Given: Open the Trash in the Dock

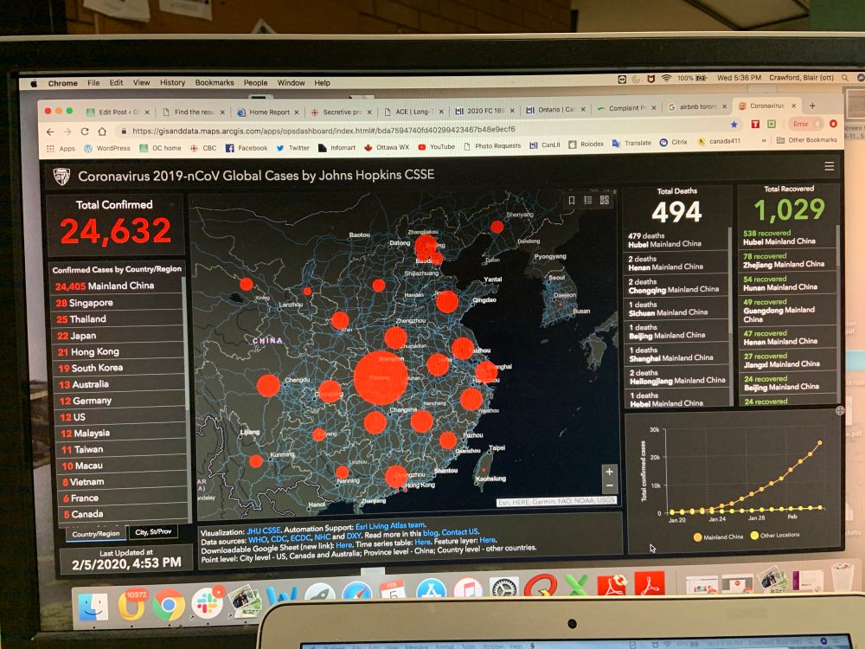Looking at the screenshot, I should point(843,577).
